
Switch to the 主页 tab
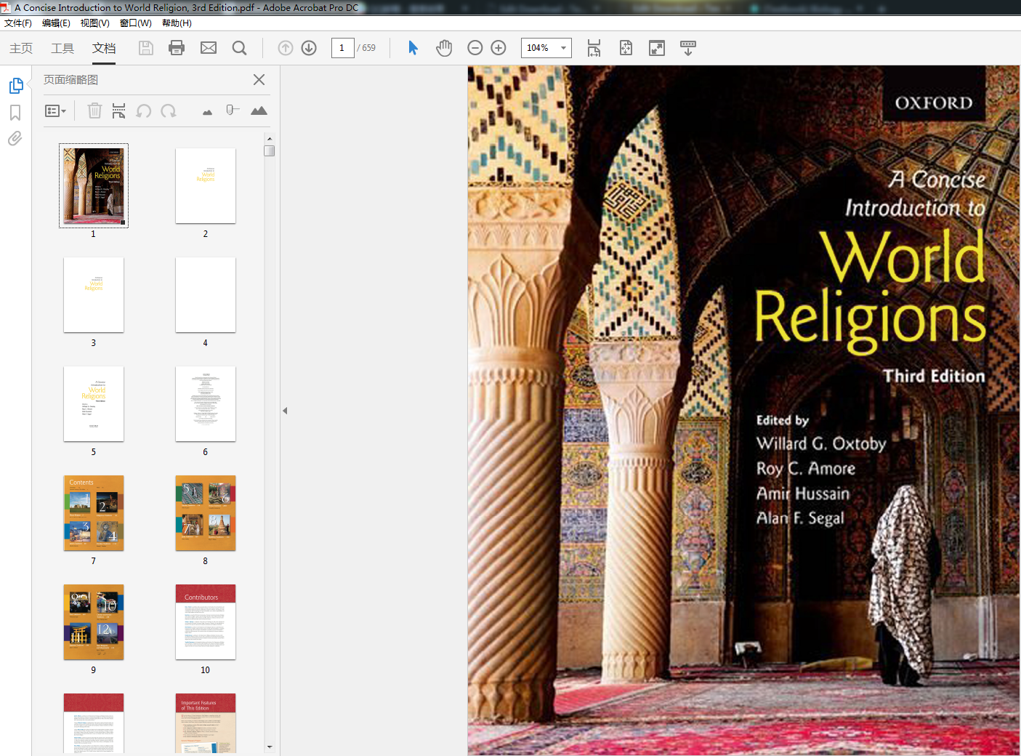point(21,48)
